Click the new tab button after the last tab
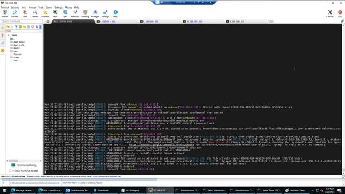The height and width of the screenshot is (194, 345). pyautogui.click(x=271, y=22)
